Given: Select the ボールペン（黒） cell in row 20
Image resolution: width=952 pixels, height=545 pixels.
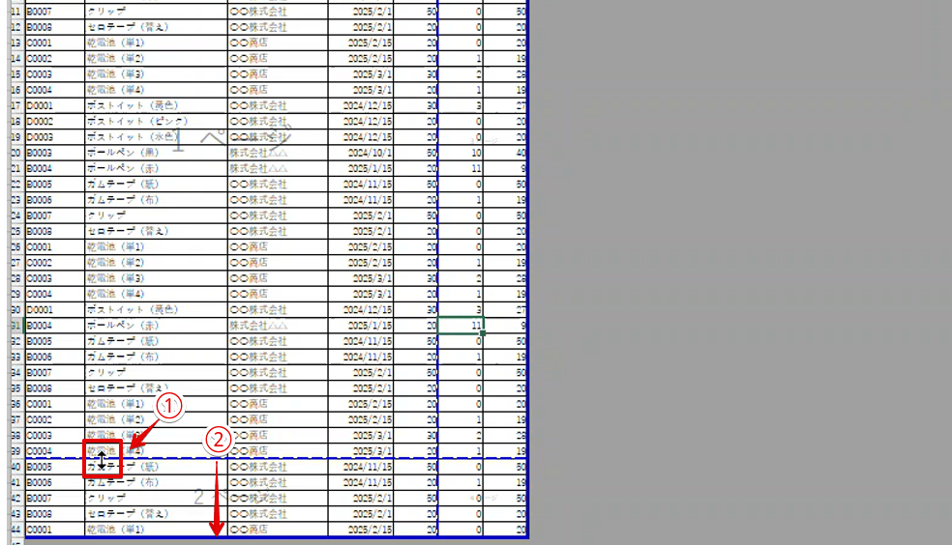Looking at the screenshot, I should click(x=155, y=152).
